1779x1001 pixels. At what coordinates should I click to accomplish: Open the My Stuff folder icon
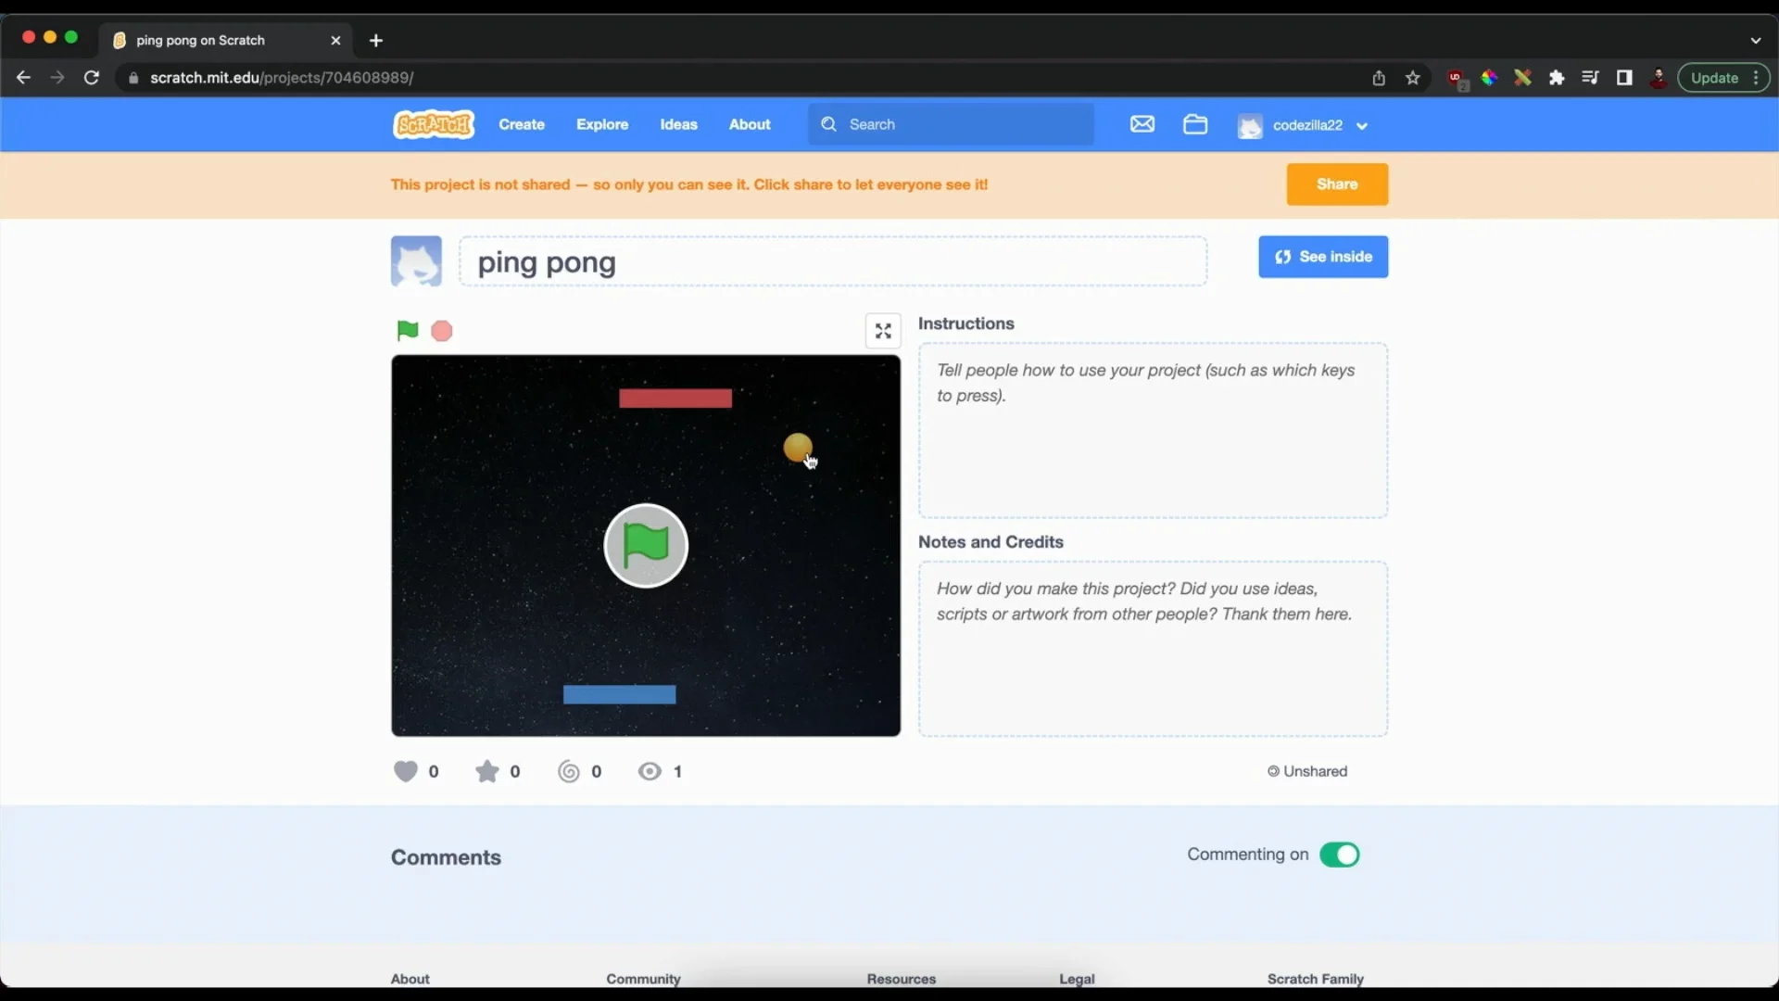[x=1195, y=124]
